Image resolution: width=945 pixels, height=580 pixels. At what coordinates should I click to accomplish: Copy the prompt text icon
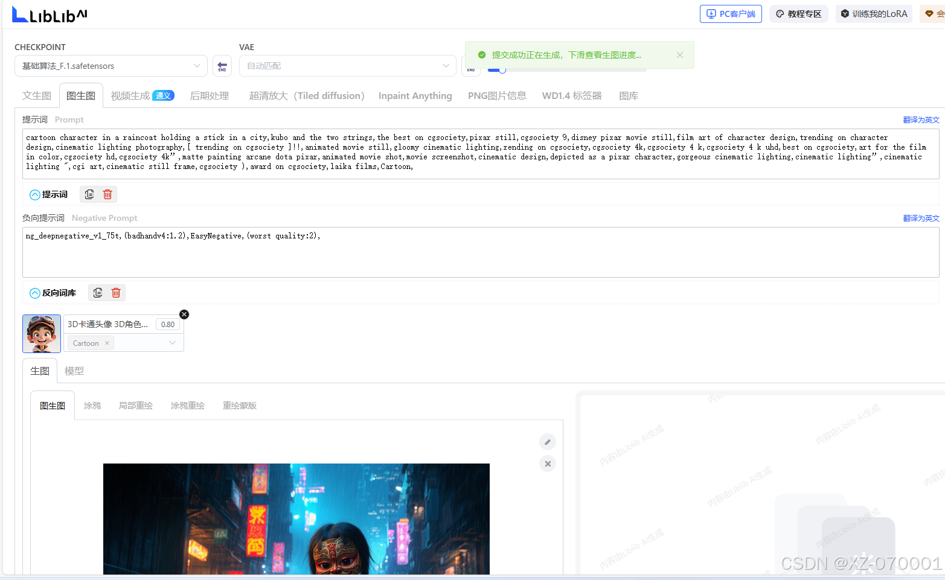pos(89,194)
